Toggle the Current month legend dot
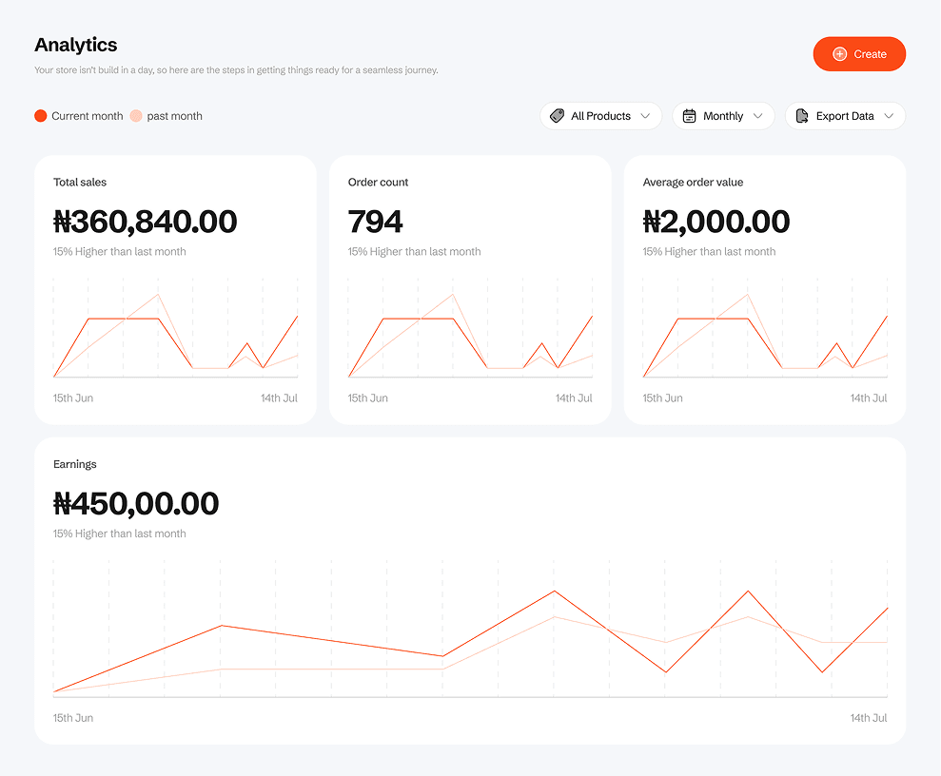 point(40,116)
